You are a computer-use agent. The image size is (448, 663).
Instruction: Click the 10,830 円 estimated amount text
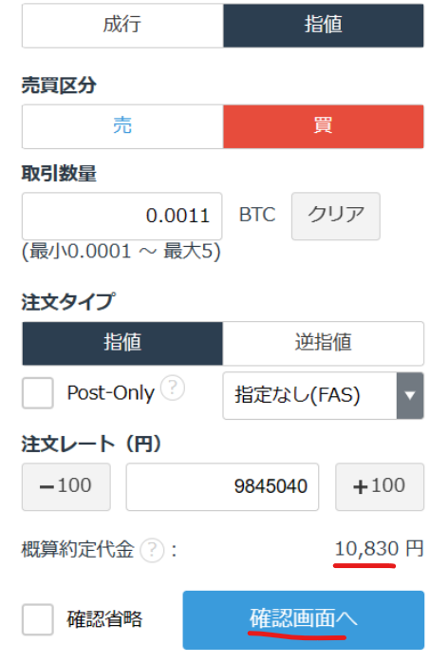(379, 548)
